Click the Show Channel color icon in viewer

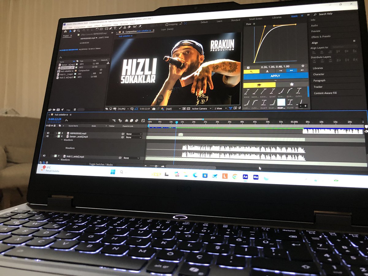coord(162,109)
